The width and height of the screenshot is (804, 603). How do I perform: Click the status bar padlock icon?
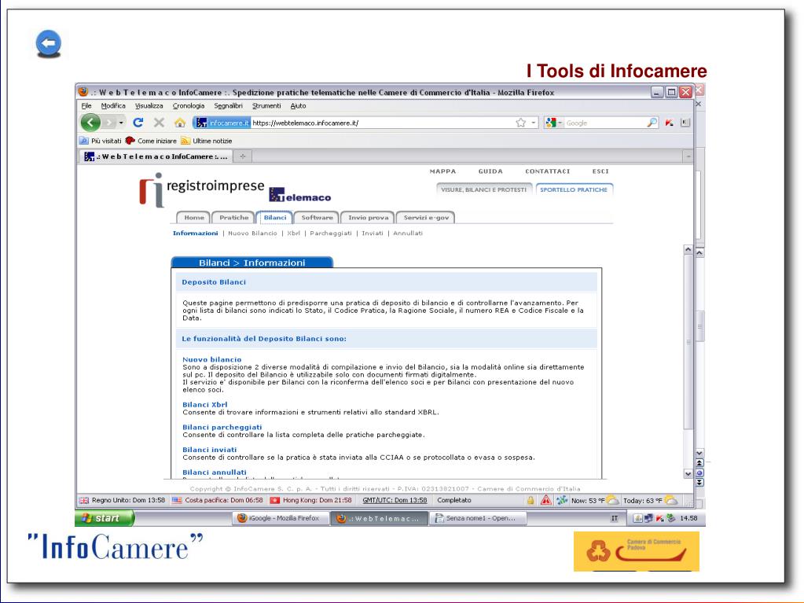(530, 500)
